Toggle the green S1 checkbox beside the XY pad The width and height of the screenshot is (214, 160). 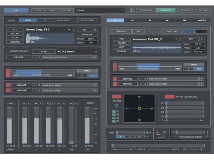[x=114, y=111]
